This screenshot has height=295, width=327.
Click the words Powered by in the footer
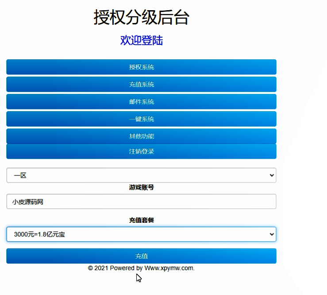(x=126, y=268)
